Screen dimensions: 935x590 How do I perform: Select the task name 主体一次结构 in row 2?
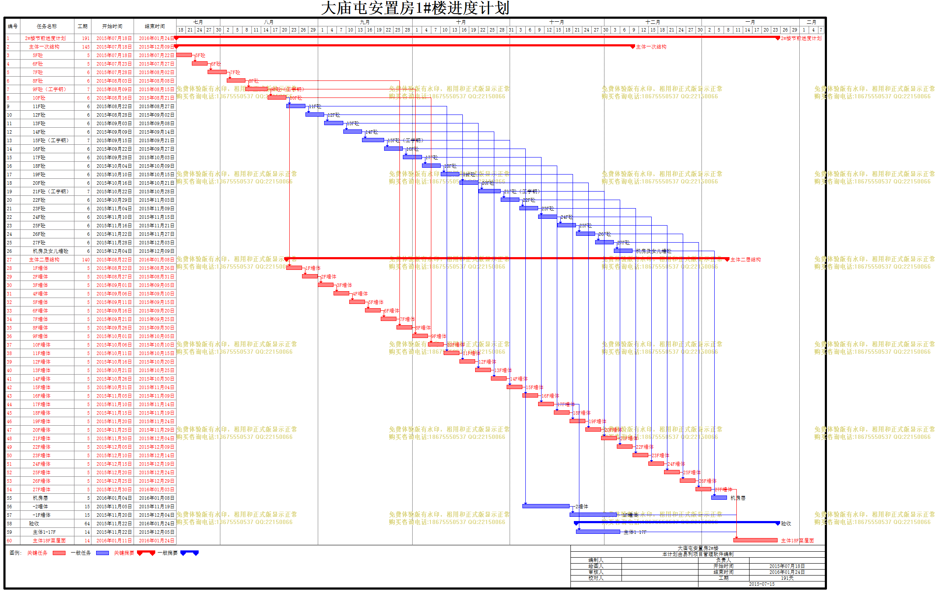coord(44,47)
